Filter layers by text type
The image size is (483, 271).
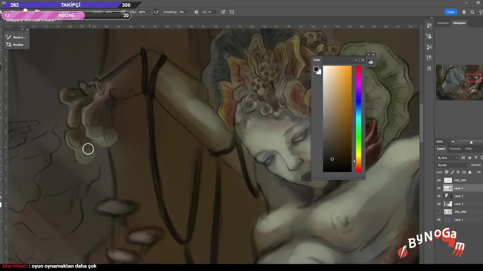pyautogui.click(x=476, y=158)
